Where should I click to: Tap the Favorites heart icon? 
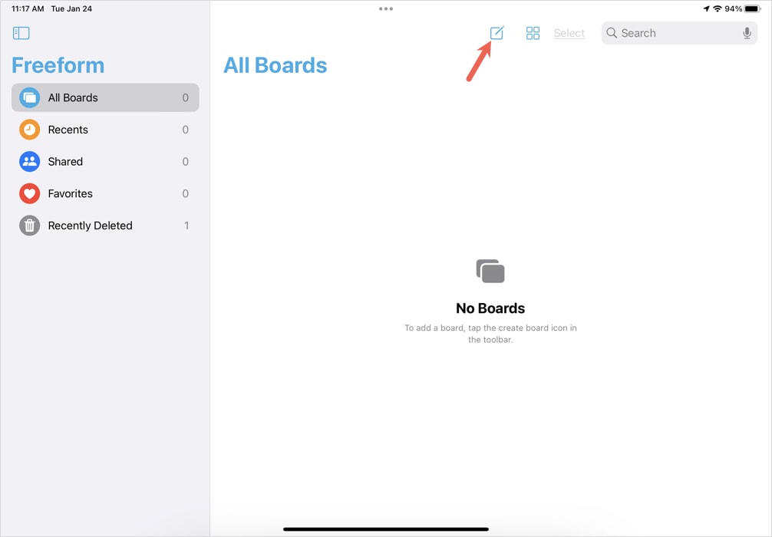tap(29, 193)
